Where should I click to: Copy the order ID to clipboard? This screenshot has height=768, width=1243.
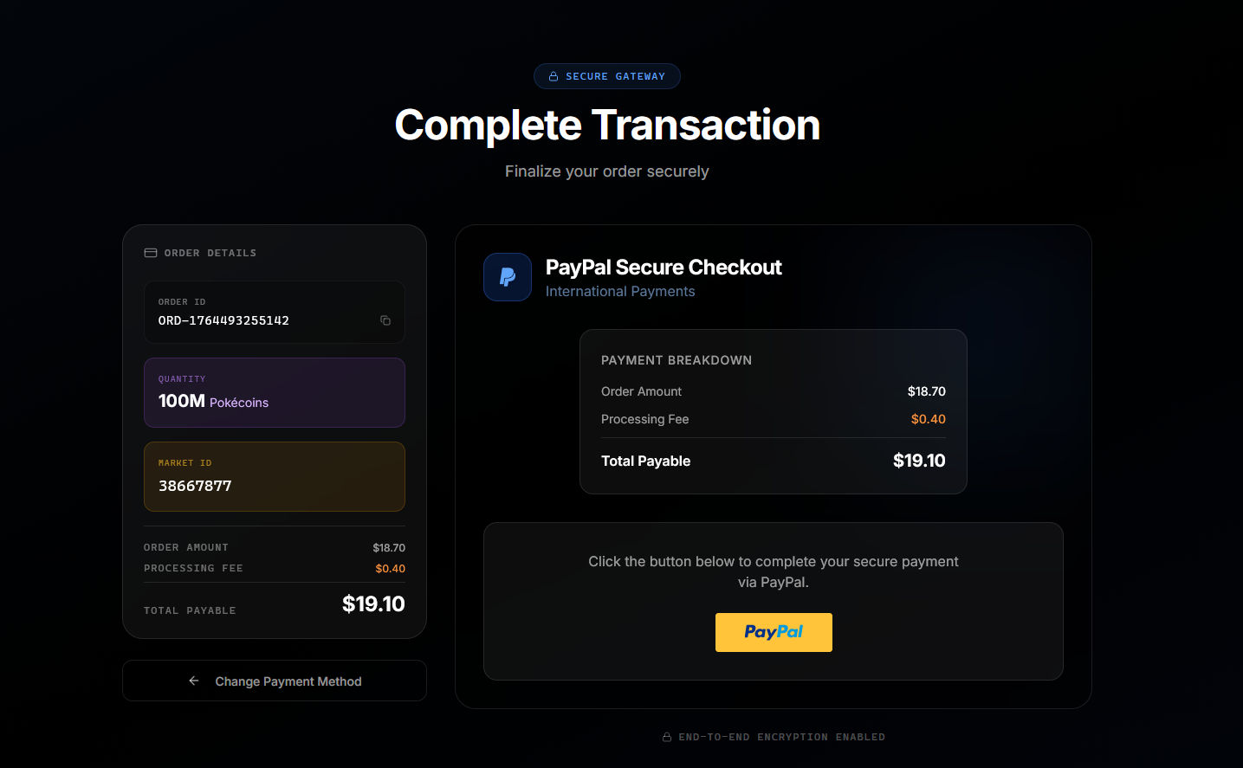tap(385, 320)
